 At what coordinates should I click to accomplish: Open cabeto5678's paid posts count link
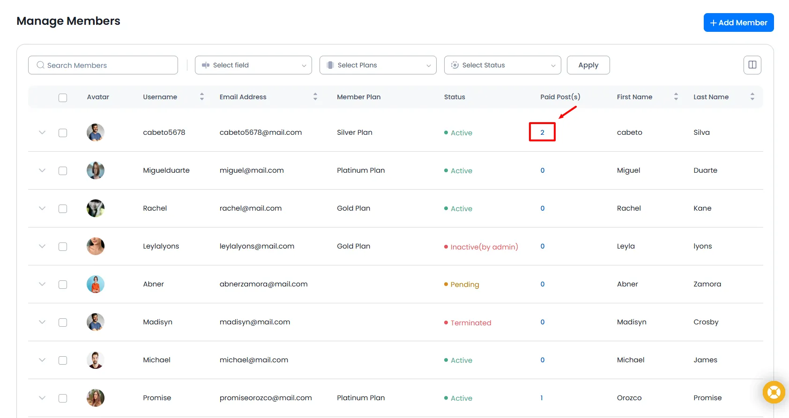click(542, 132)
